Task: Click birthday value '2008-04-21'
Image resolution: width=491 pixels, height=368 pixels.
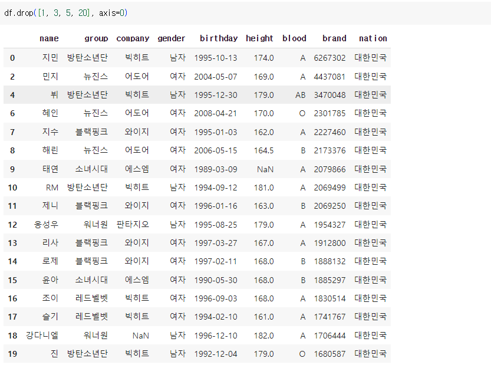Action: pyautogui.click(x=216, y=113)
